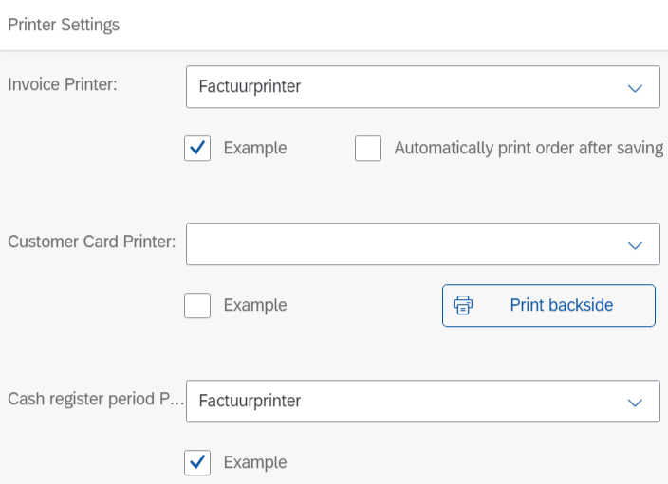
Task: Enable Automatically print order after saving
Action: click(x=368, y=149)
